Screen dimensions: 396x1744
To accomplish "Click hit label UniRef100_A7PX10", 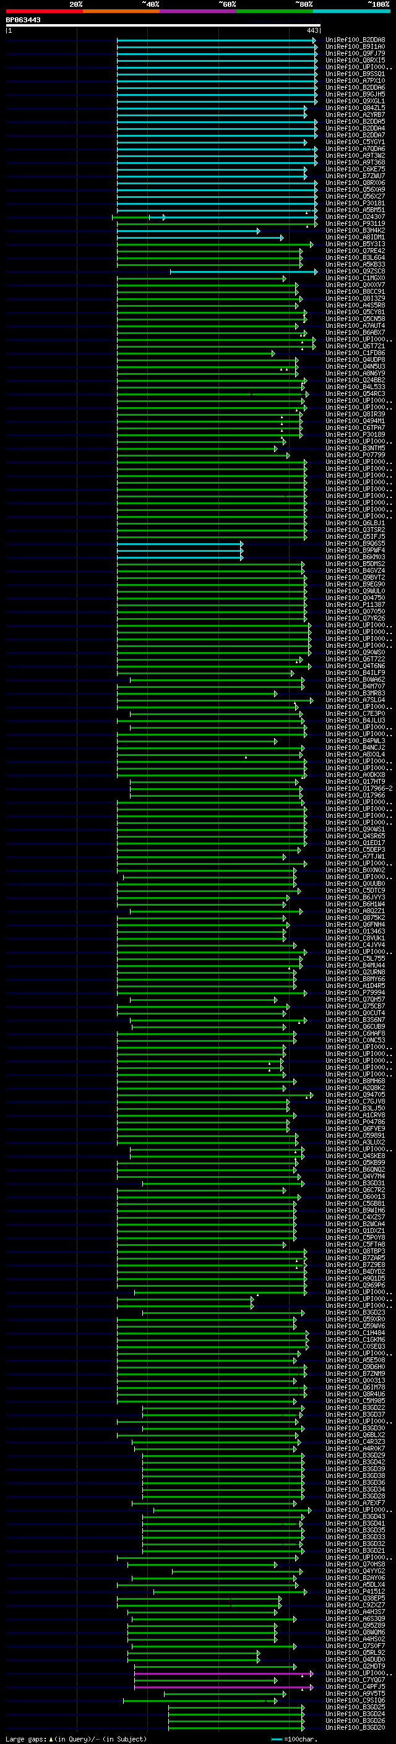I will tap(355, 80).
